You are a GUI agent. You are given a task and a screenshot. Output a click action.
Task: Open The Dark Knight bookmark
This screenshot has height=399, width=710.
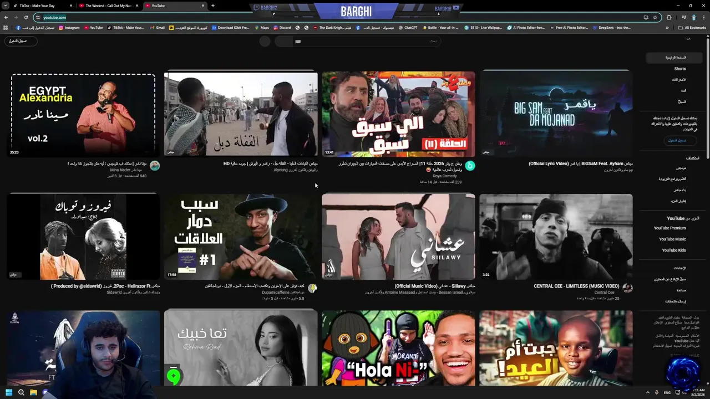coord(333,27)
